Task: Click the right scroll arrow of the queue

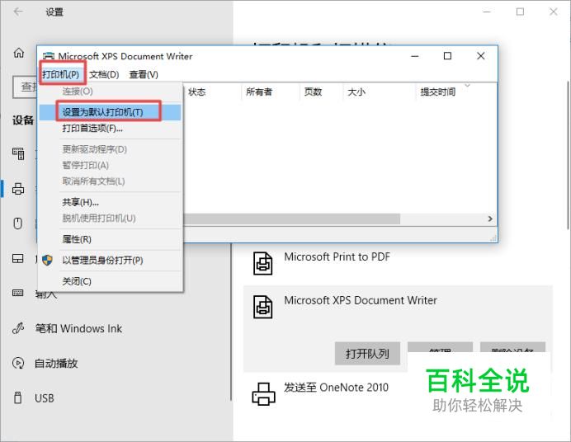Action: tap(490, 219)
